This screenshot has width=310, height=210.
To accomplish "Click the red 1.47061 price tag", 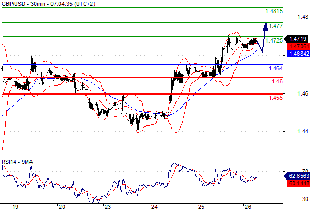I will pyautogui.click(x=298, y=46).
